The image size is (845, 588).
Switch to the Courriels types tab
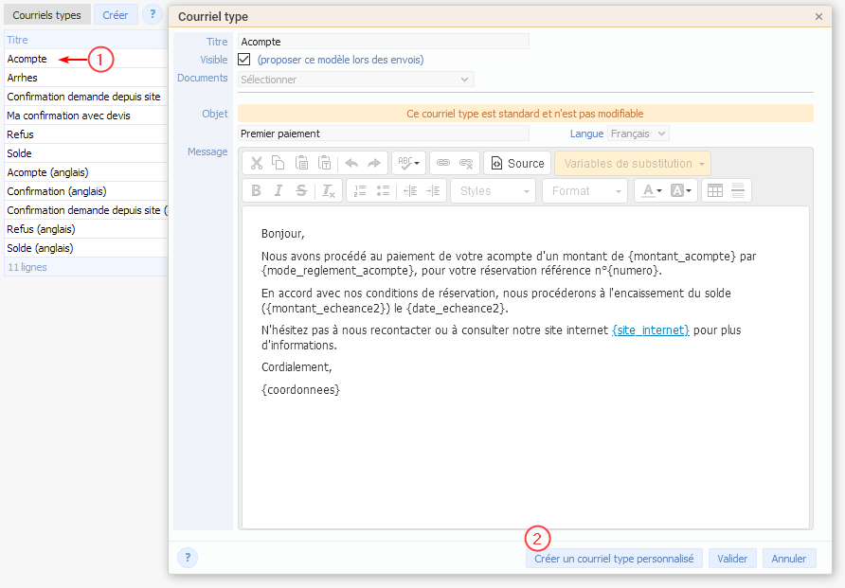[46, 15]
